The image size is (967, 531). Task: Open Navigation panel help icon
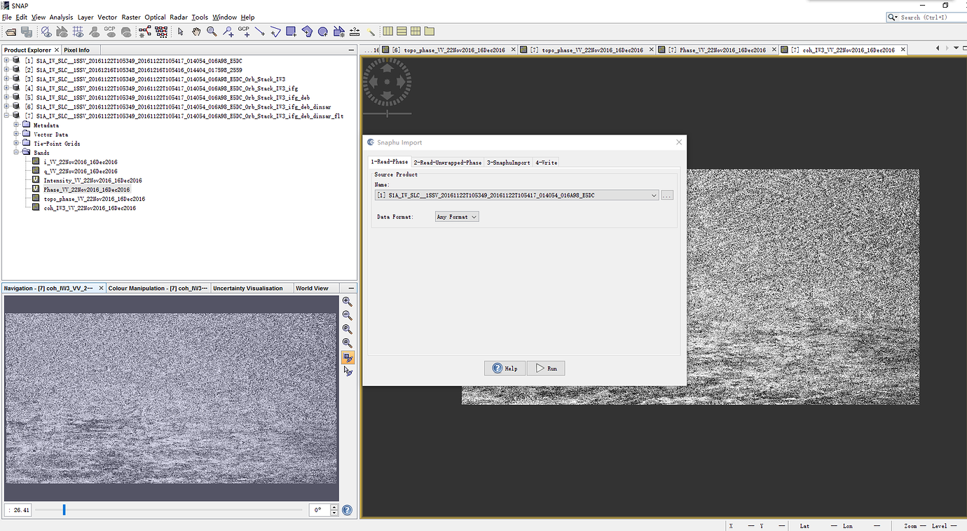[x=347, y=511]
